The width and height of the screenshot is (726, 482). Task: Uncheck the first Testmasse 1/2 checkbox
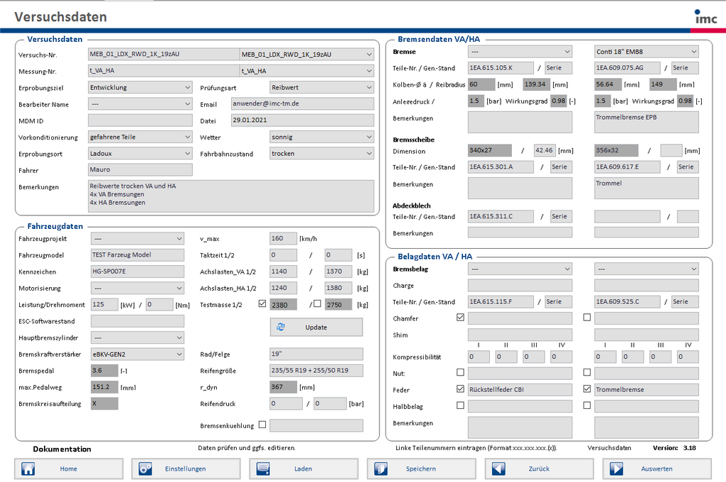click(x=262, y=303)
